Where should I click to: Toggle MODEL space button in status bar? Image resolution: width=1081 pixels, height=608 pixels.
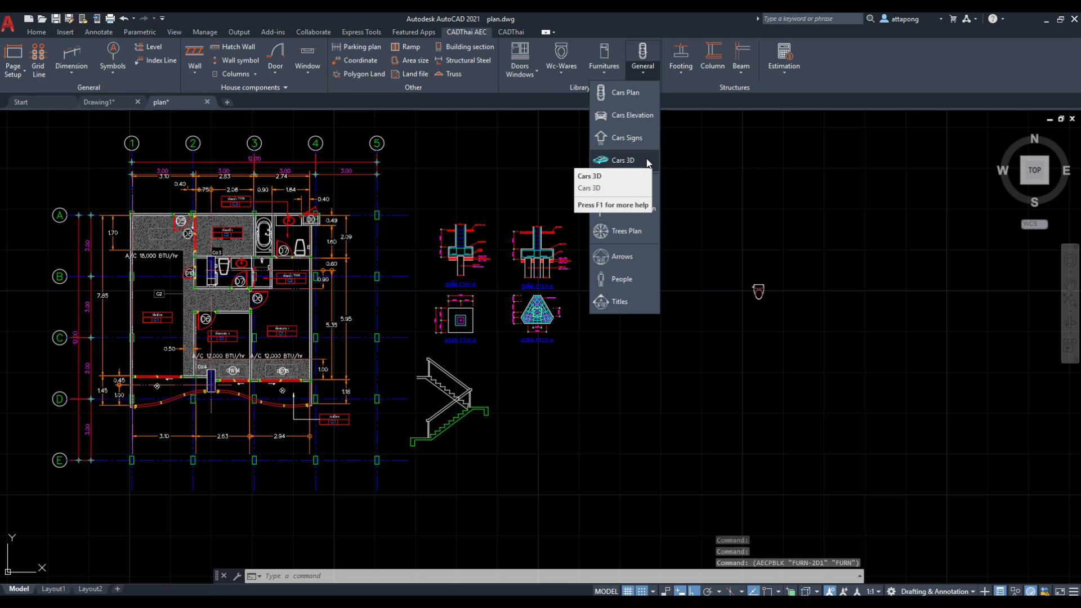(x=606, y=591)
